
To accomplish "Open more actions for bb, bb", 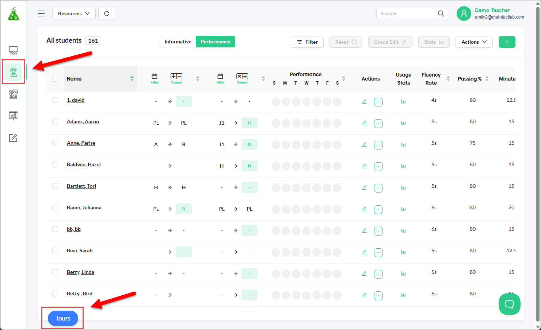I will tap(378, 231).
